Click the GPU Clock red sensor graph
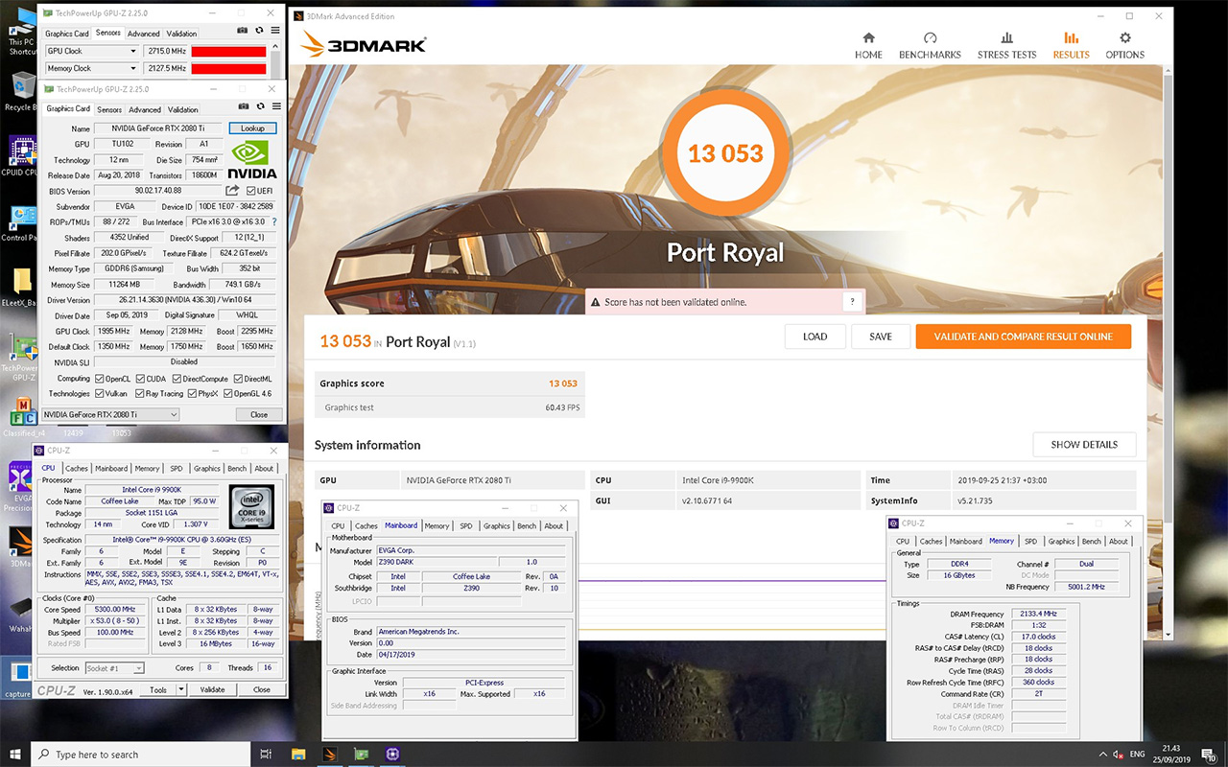The height and width of the screenshot is (767, 1228). (229, 51)
